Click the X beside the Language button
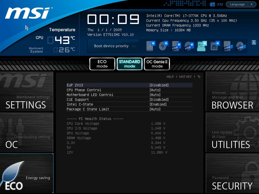The image size is (259, 194). [251, 4]
